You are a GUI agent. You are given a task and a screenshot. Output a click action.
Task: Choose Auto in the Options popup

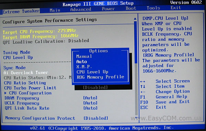click(82, 62)
